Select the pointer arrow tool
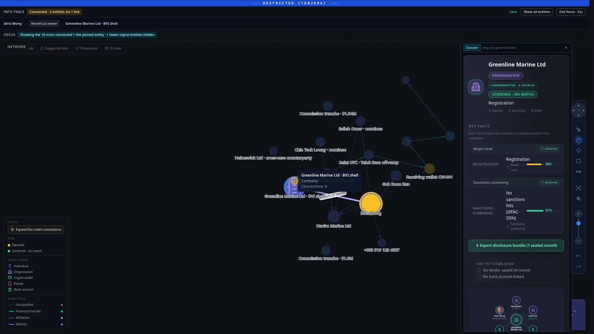 [578, 130]
